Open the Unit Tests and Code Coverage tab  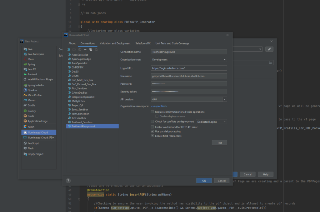[x=172, y=43]
